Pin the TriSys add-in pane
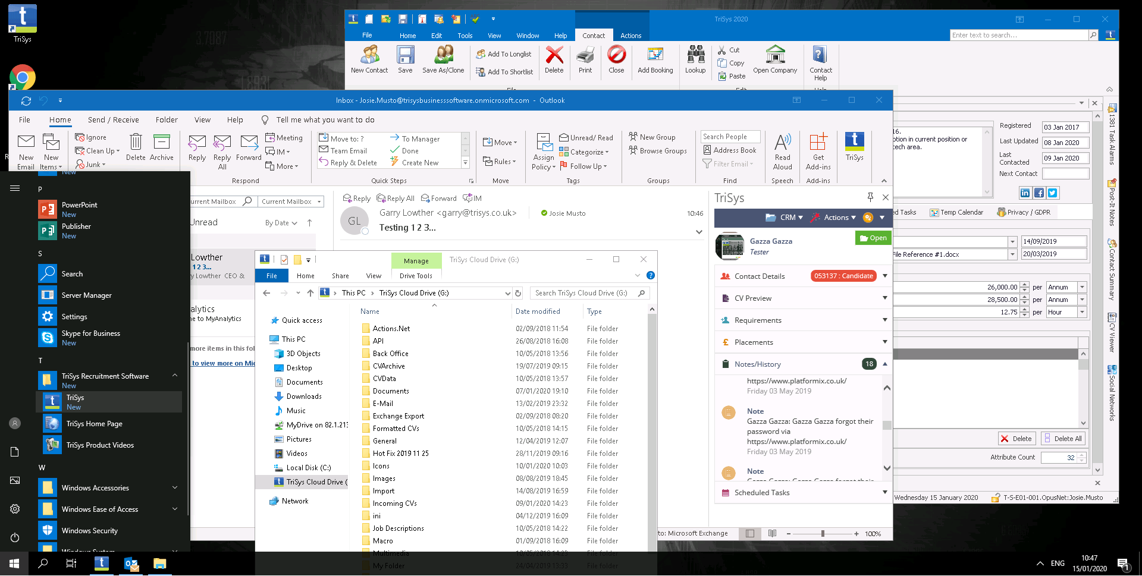 (x=870, y=197)
